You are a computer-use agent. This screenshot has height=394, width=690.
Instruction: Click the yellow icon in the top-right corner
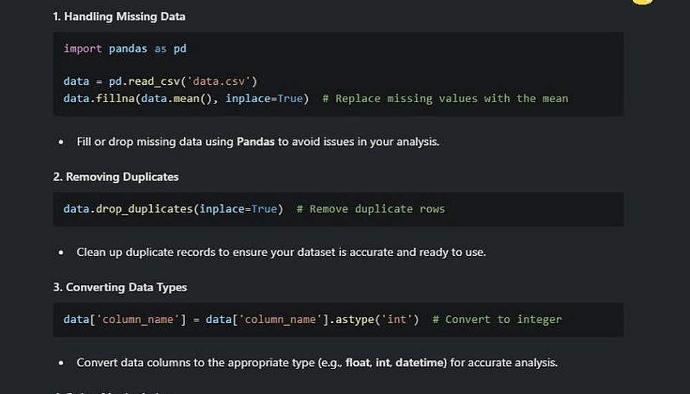coord(642,2)
